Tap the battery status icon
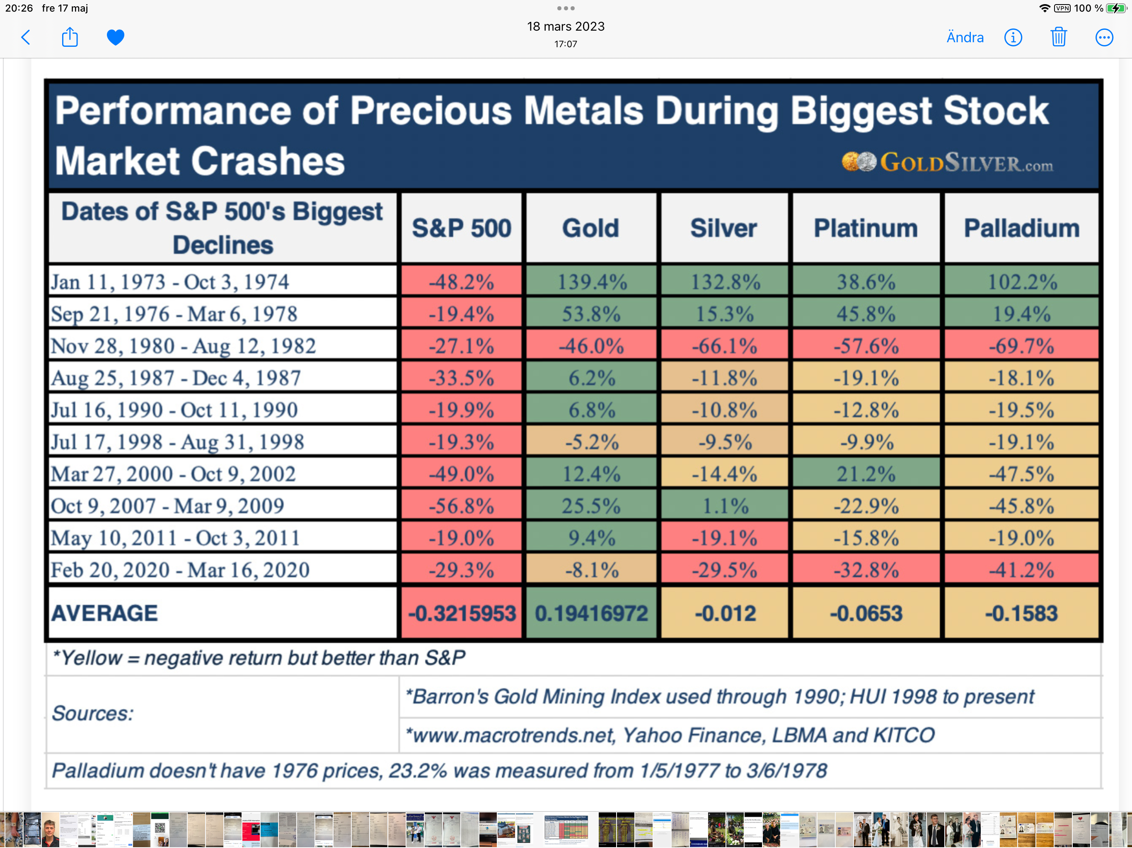 point(1116,8)
